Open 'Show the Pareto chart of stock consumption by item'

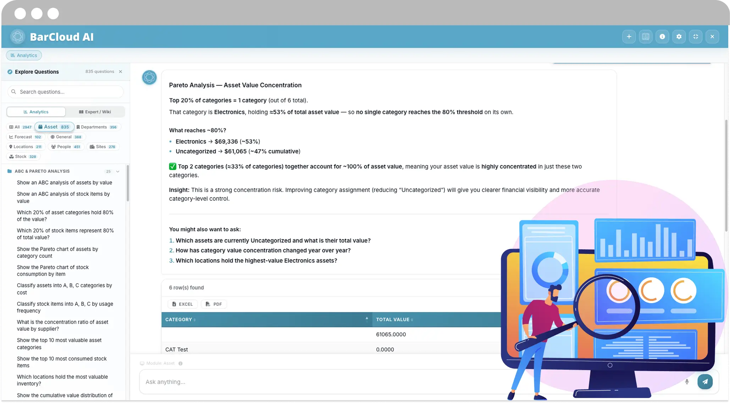click(53, 271)
